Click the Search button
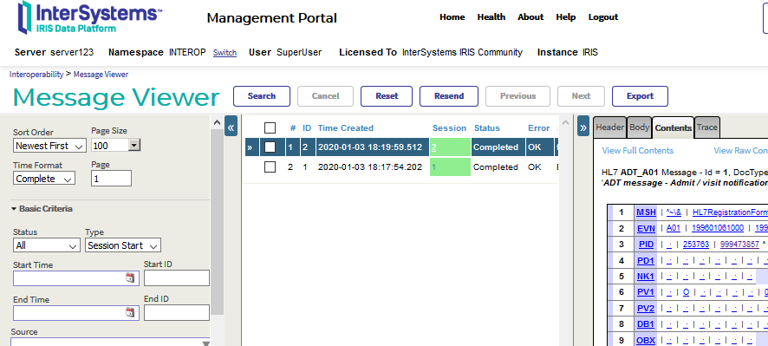 point(262,96)
